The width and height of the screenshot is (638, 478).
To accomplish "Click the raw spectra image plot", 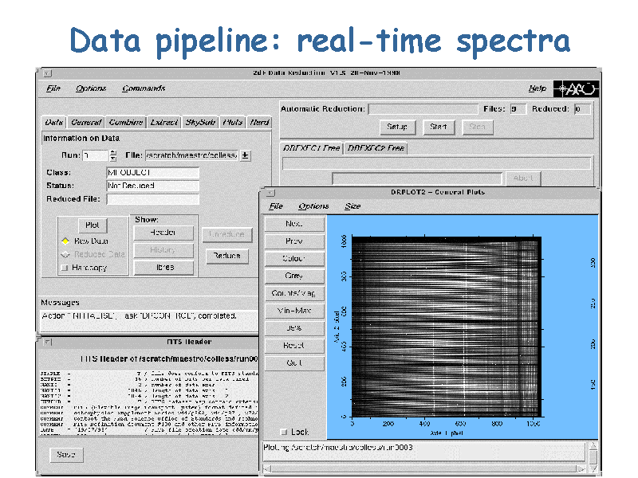I will pos(447,327).
